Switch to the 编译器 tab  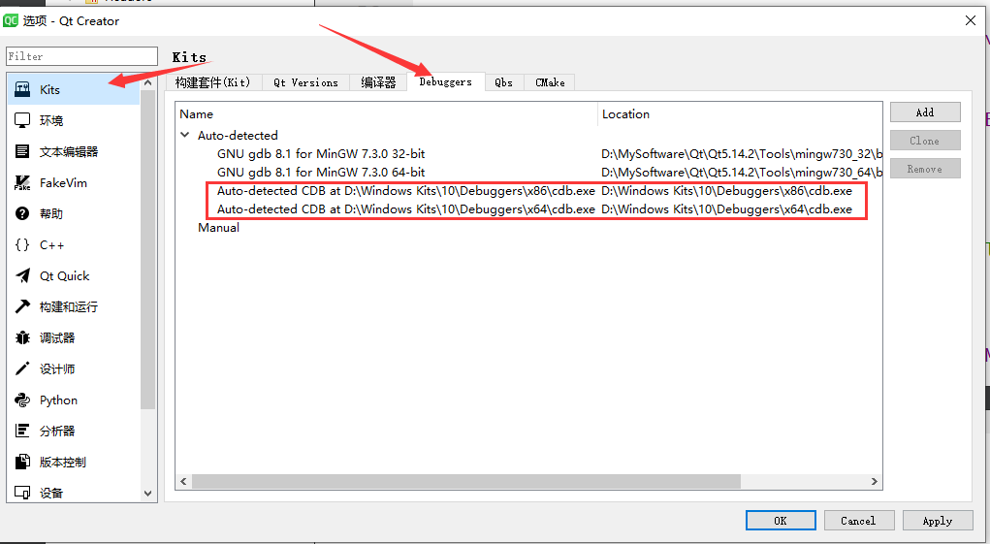point(378,82)
